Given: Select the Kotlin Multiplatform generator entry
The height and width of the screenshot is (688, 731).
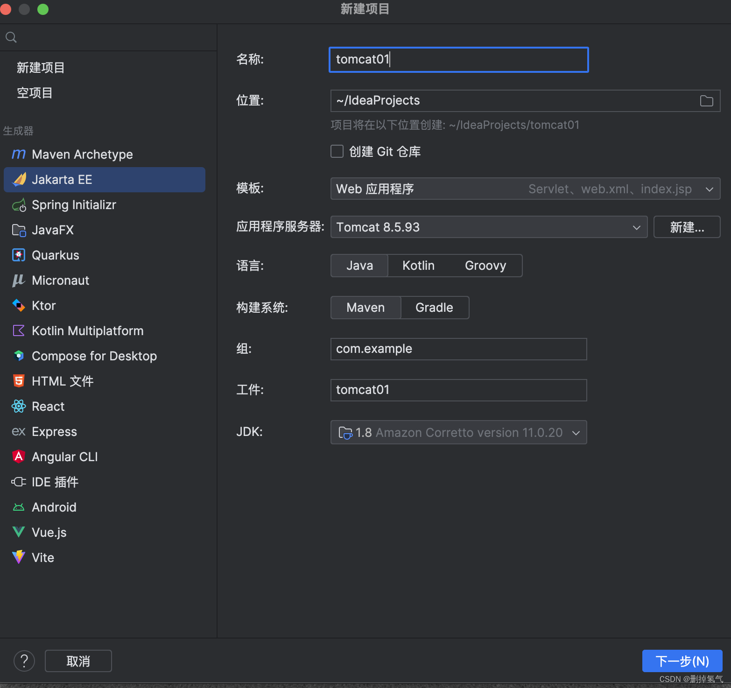Looking at the screenshot, I should click(105, 331).
